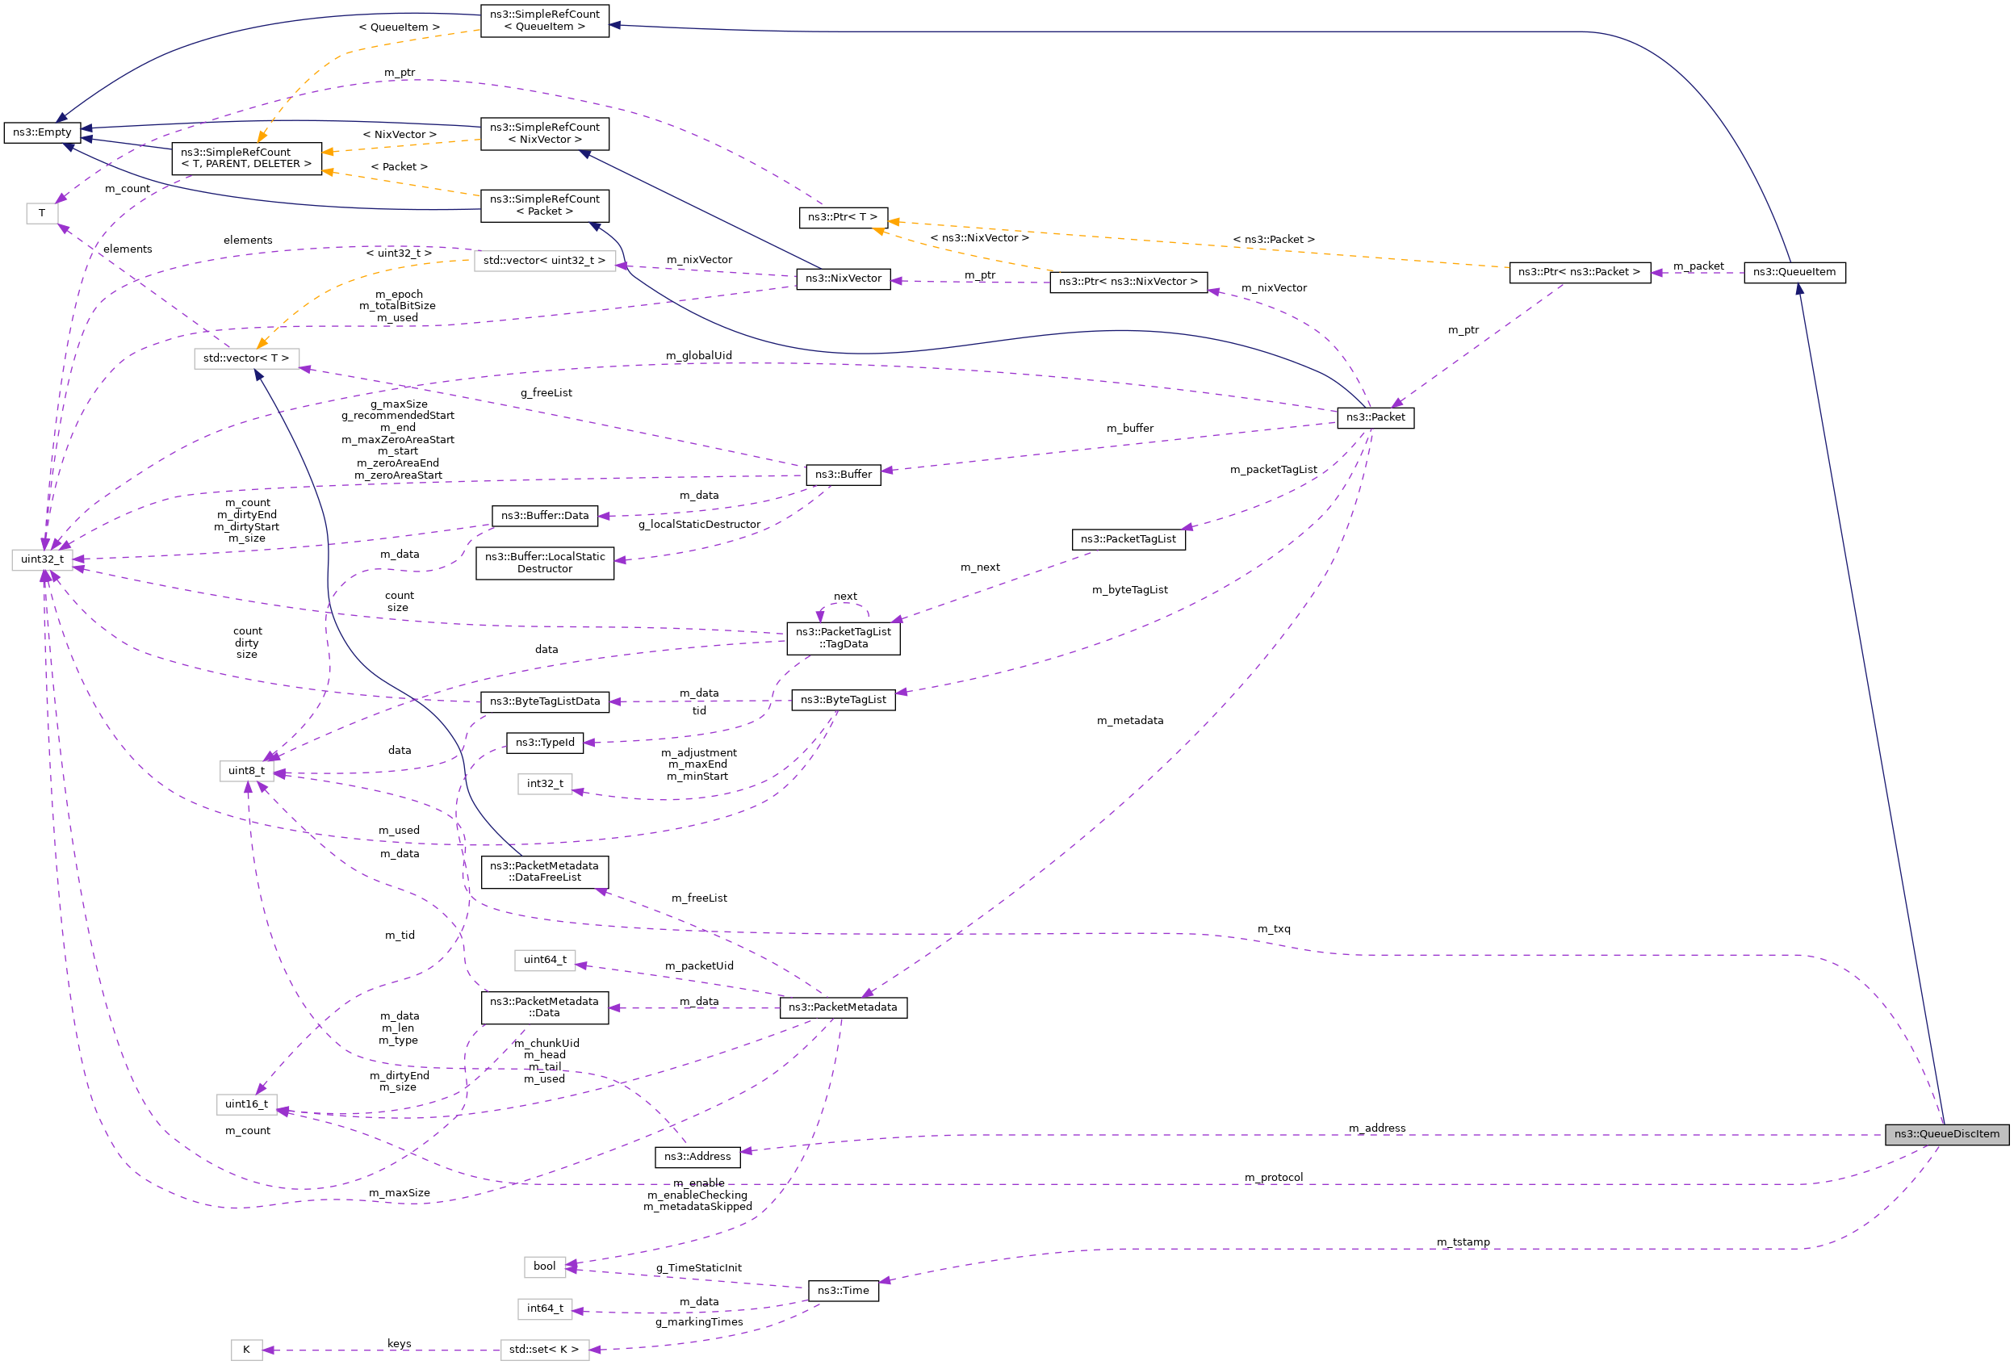Click the ns3::Ptr< T > node
The image size is (2014, 1365).
point(844,217)
